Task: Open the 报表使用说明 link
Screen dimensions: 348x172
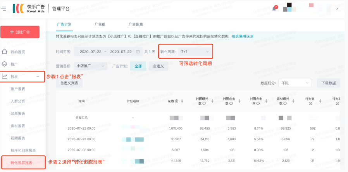Action: 242,36
